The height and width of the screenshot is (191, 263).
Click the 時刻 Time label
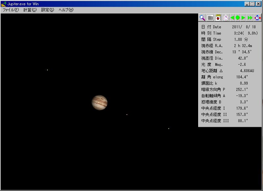(211, 33)
